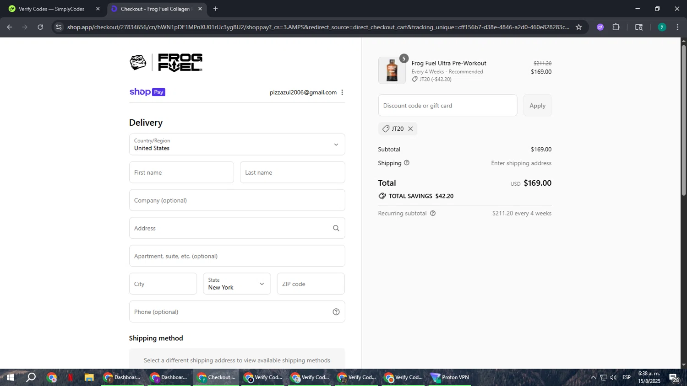
Task: Select the Checkout - Frog Fuel Collagen tab
Action: click(156, 9)
